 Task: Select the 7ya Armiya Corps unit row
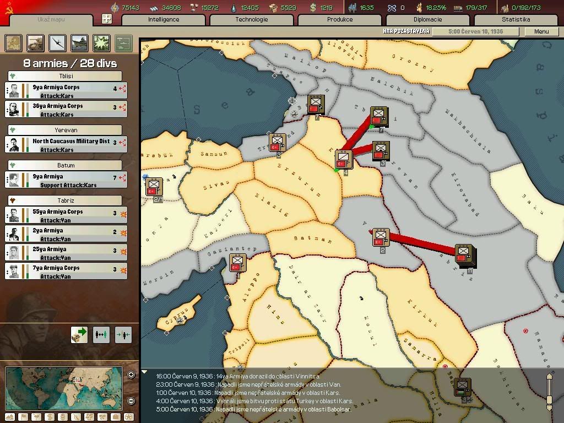tap(66, 271)
